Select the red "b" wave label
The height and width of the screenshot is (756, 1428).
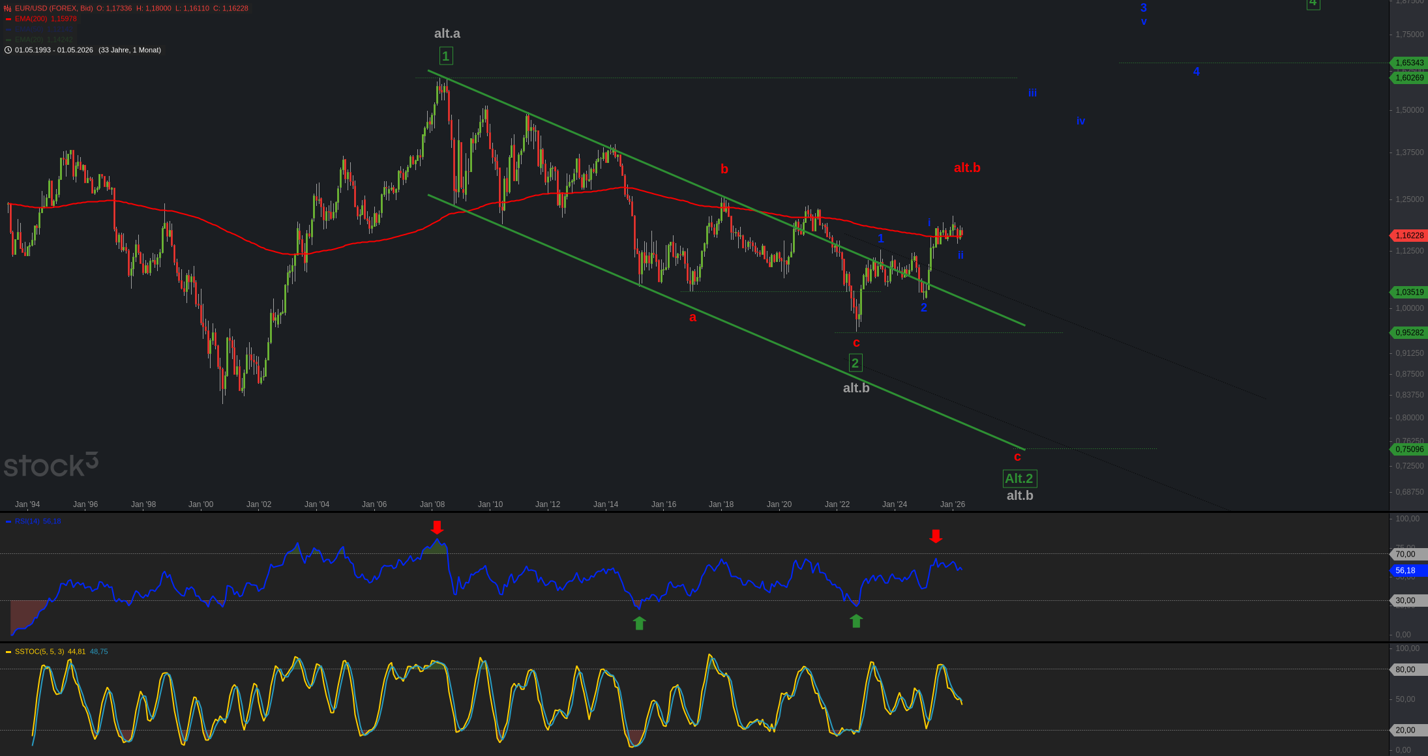click(x=724, y=169)
